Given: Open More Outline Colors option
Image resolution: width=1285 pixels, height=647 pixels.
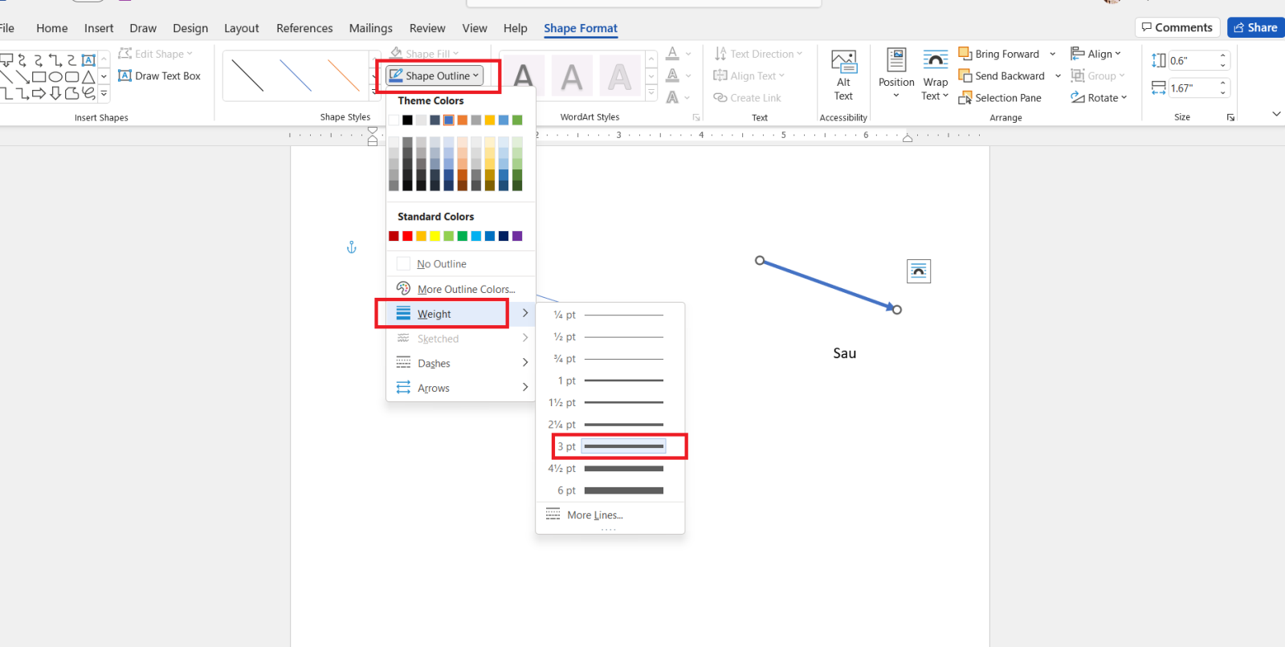Looking at the screenshot, I should (461, 289).
